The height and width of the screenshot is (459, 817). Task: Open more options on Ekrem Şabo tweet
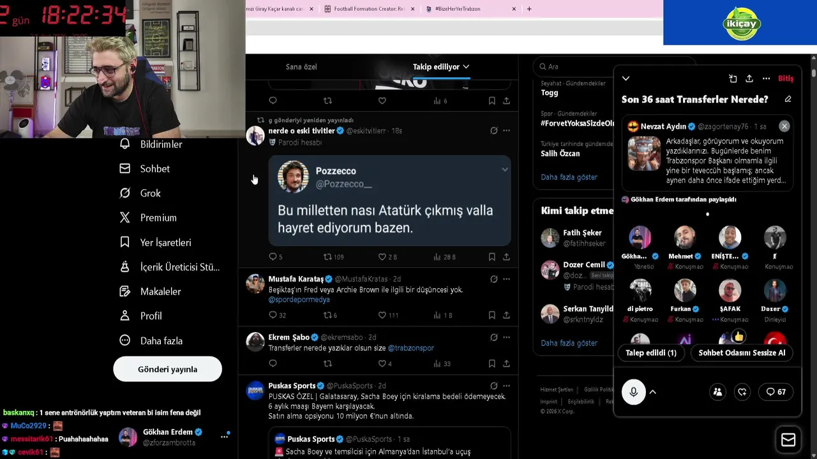tap(506, 337)
